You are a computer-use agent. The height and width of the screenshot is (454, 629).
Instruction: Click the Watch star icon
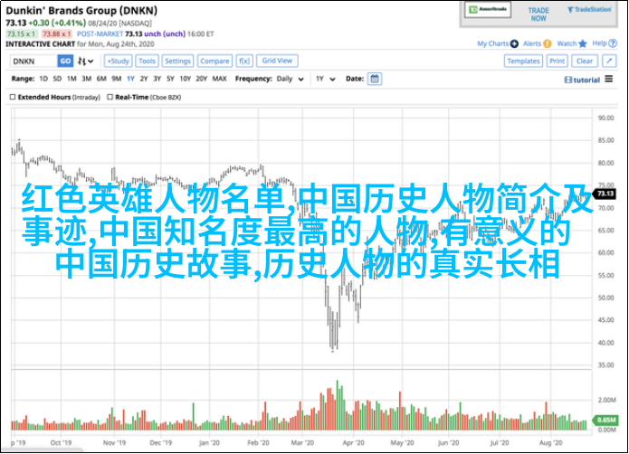583,43
